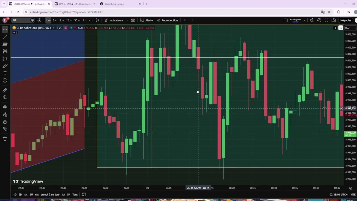This screenshot has width=357, height=201.
Task: Select the 3 m timeframe
Action: [x=55, y=20]
